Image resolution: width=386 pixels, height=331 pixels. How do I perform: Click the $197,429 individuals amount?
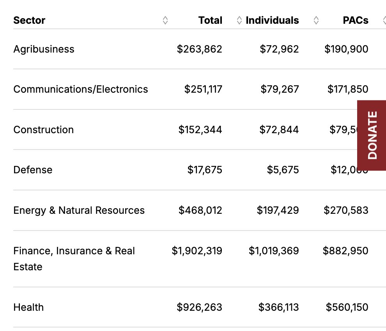tap(278, 210)
